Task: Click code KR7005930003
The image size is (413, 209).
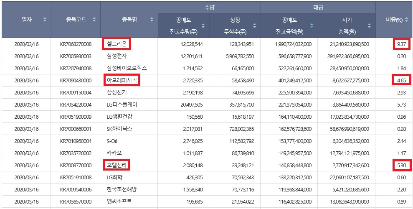Action: (76, 56)
